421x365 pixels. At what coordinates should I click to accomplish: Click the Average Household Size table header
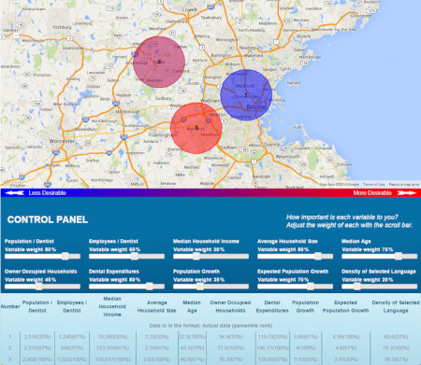click(156, 306)
